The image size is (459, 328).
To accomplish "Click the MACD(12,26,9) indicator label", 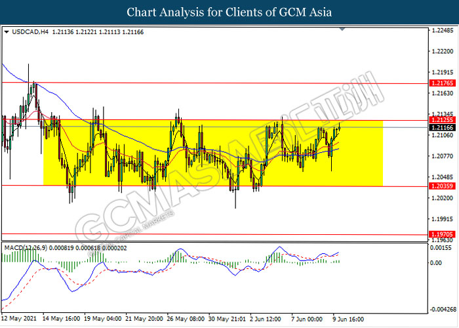I will click(x=26, y=248).
